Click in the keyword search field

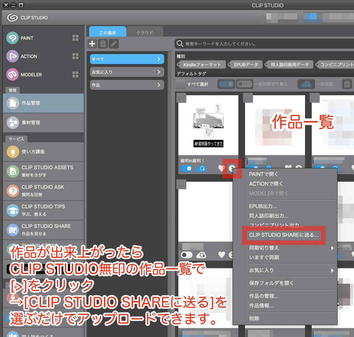pos(264,44)
